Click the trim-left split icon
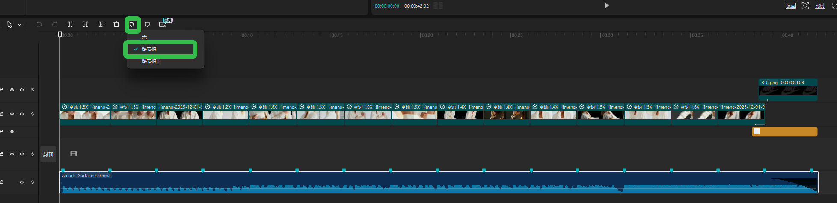Image resolution: width=837 pixels, height=203 pixels. (x=86, y=24)
